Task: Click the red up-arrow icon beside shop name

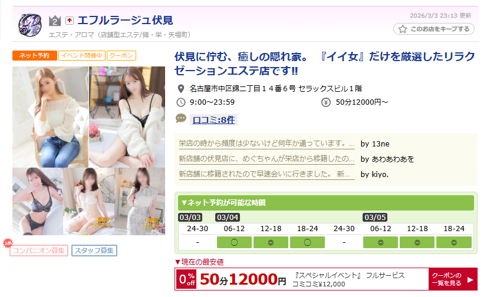Action: tap(70, 21)
